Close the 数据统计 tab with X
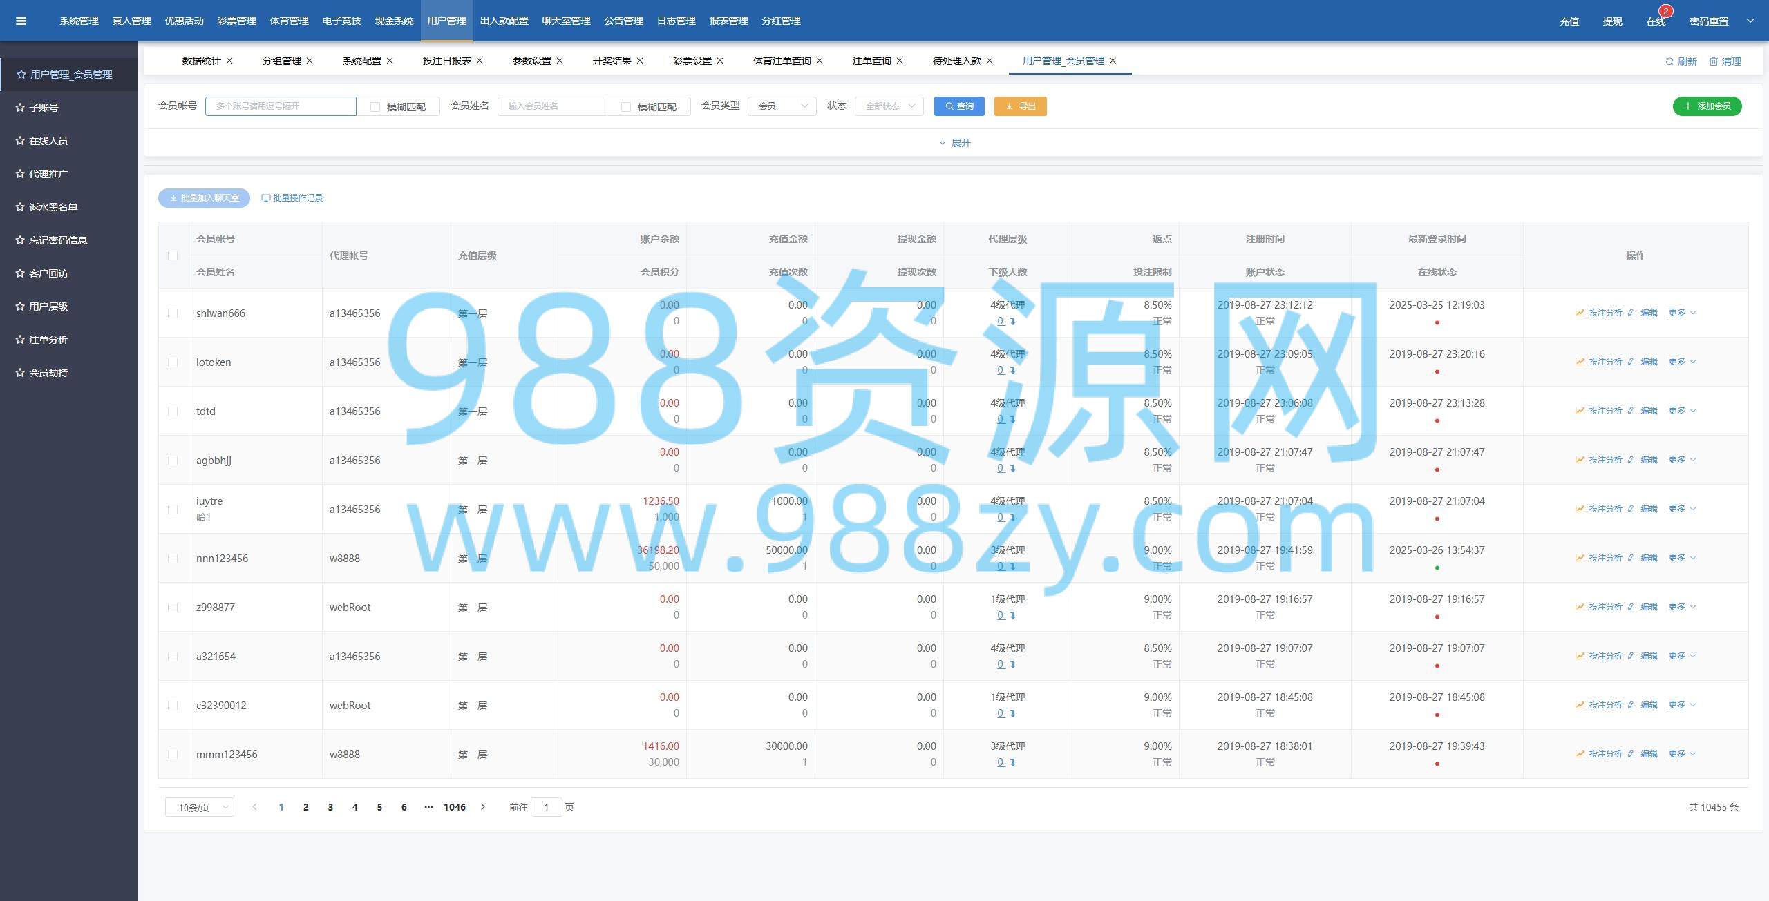 click(229, 61)
